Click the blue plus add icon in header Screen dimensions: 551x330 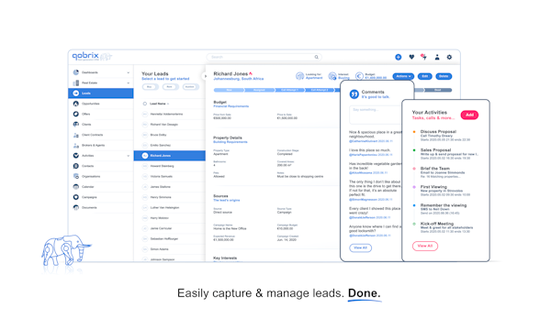coord(399,57)
